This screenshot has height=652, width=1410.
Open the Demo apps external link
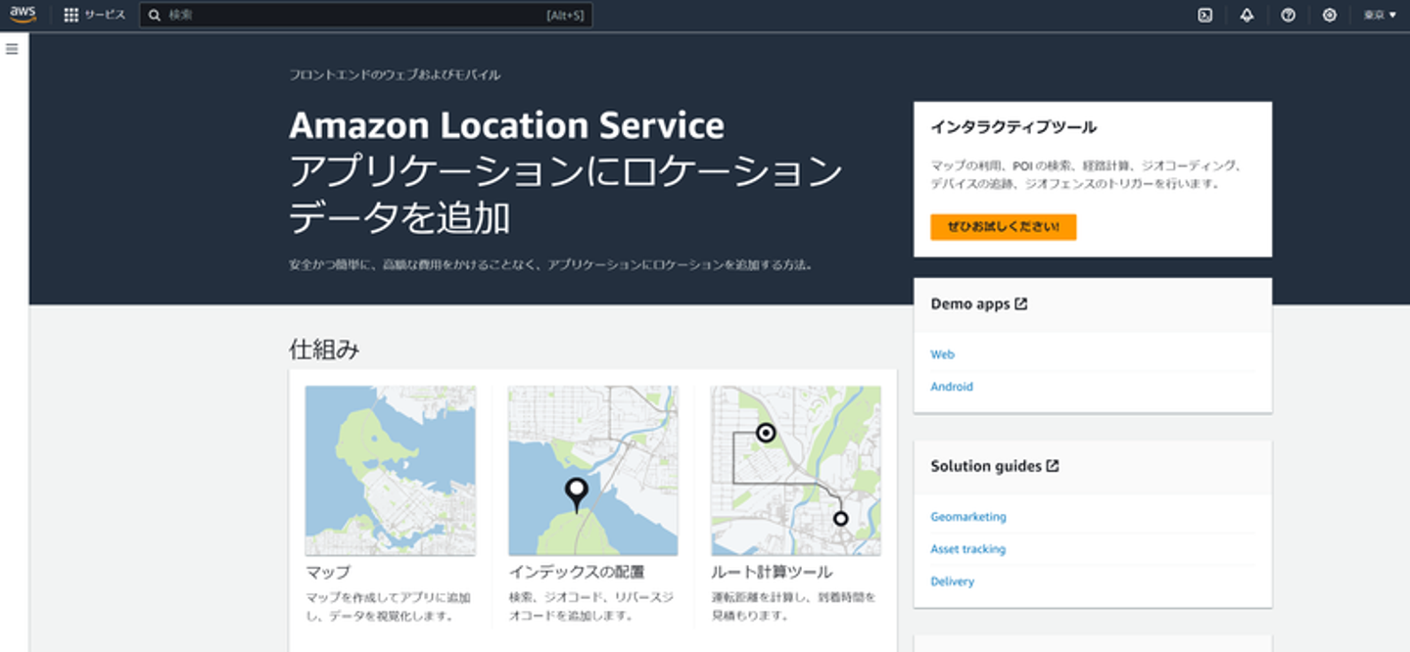978,303
